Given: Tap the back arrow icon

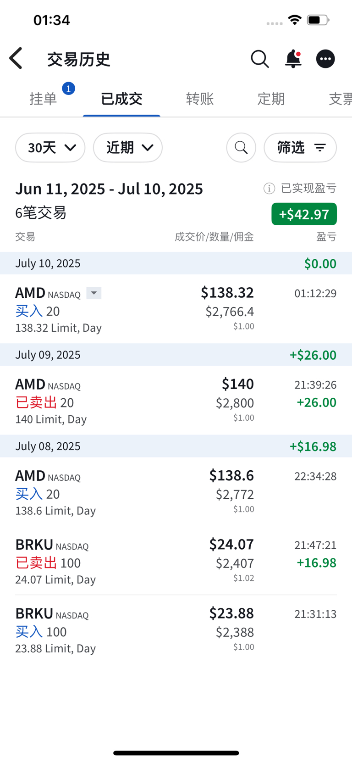Looking at the screenshot, I should (16, 59).
